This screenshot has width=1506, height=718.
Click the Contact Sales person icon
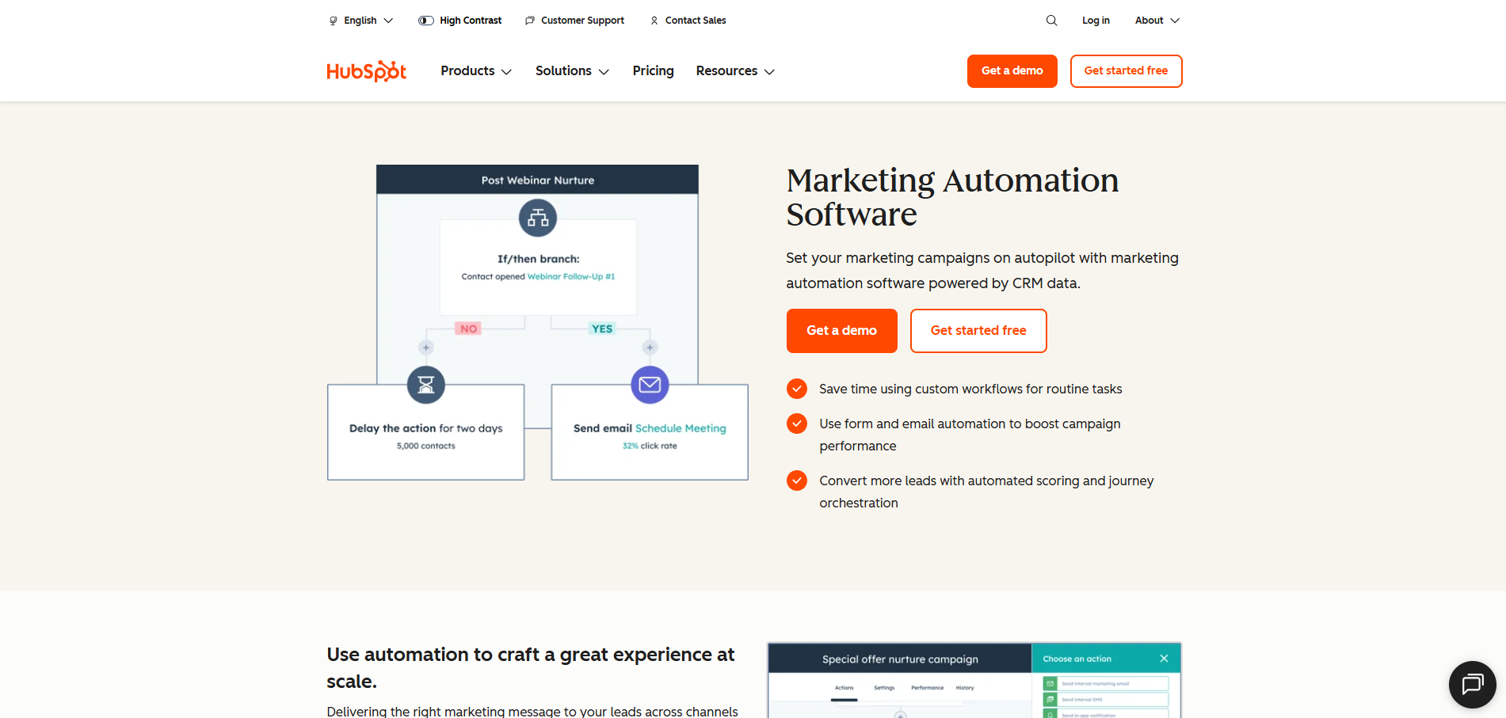[x=654, y=20]
